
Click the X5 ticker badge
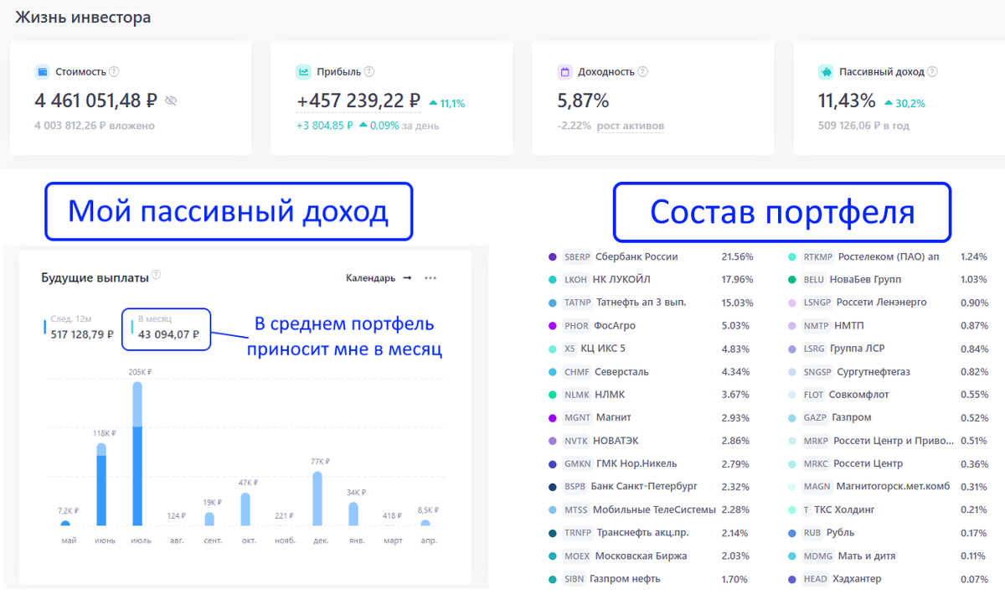point(569,349)
